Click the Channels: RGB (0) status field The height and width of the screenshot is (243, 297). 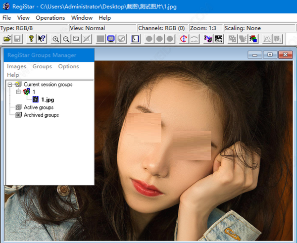point(163,28)
